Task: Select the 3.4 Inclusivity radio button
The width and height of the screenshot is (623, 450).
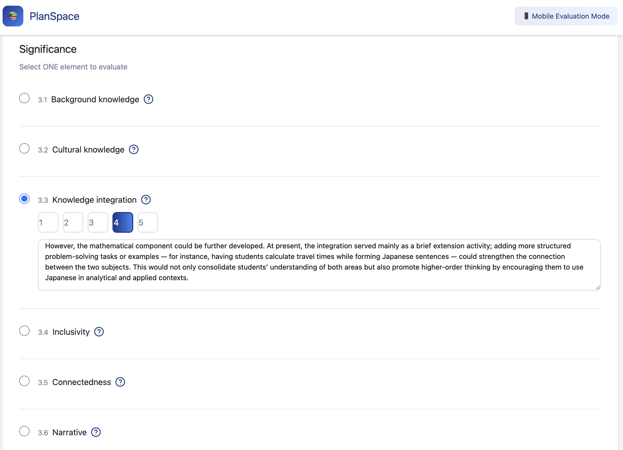Action: [24, 331]
